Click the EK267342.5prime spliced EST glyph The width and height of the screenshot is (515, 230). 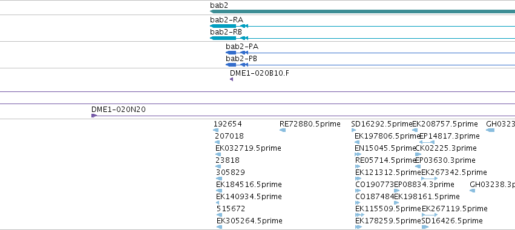(x=429, y=179)
